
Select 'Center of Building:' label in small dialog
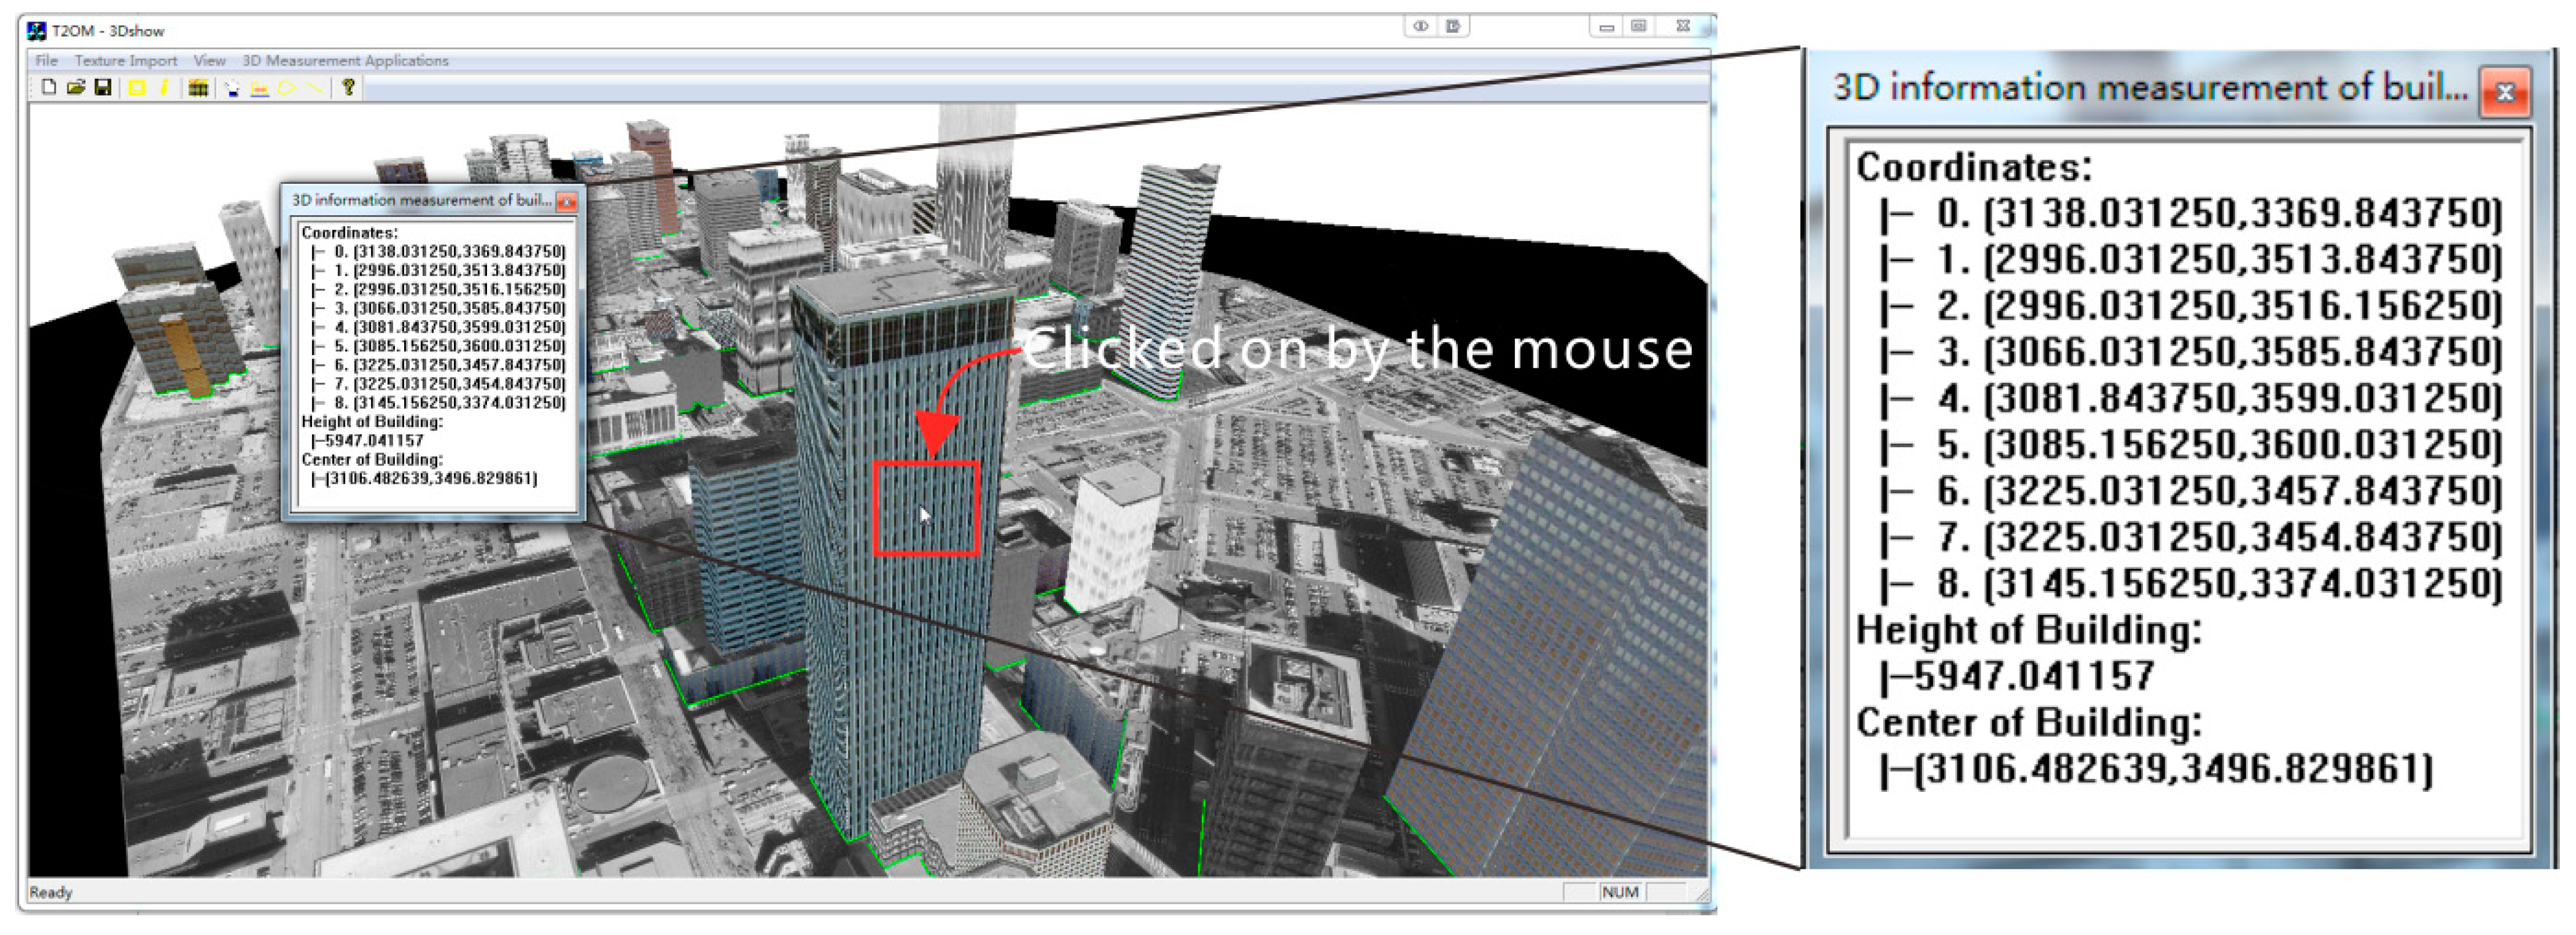tap(372, 460)
